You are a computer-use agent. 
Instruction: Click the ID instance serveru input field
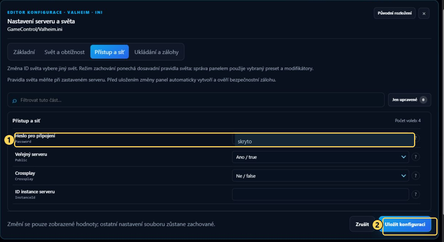click(x=320, y=194)
